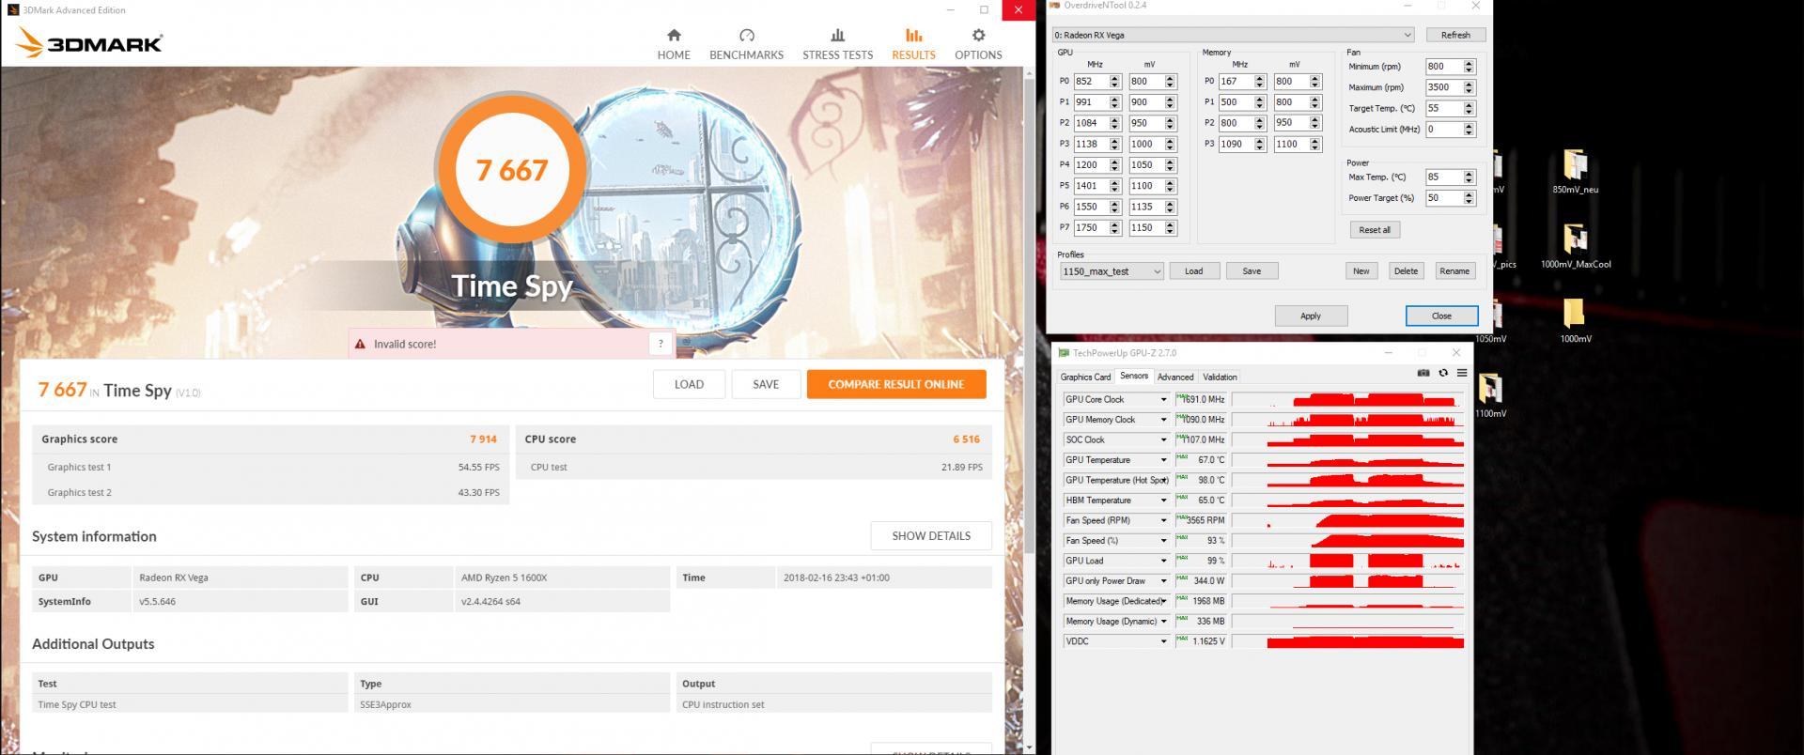The height and width of the screenshot is (755, 1804).
Task: Click the Save profile button
Action: (1252, 270)
